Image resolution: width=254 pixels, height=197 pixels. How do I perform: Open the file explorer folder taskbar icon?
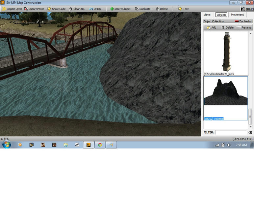[x=65, y=145]
